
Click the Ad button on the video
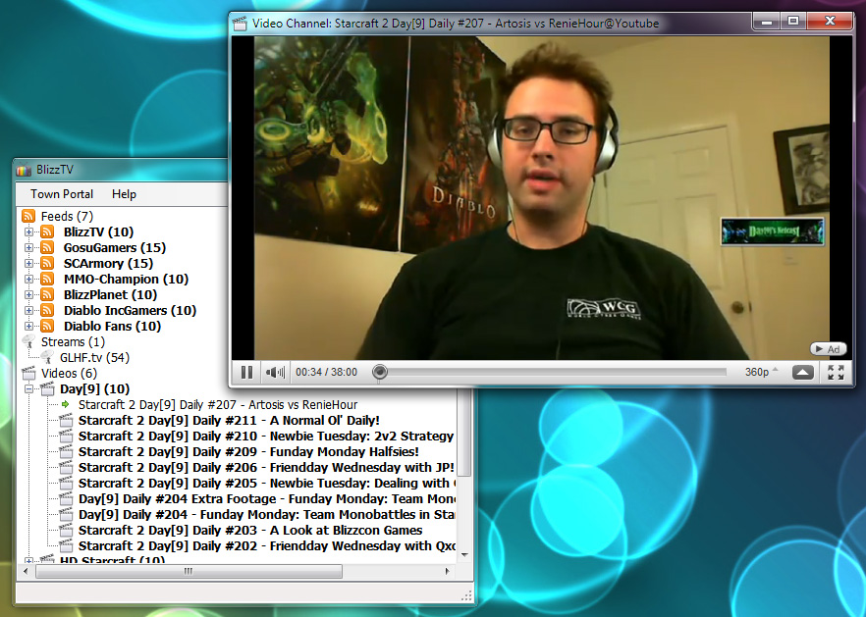pos(828,349)
